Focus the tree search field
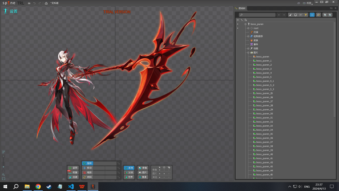This screenshot has width=339, height=191. [x=257, y=15]
